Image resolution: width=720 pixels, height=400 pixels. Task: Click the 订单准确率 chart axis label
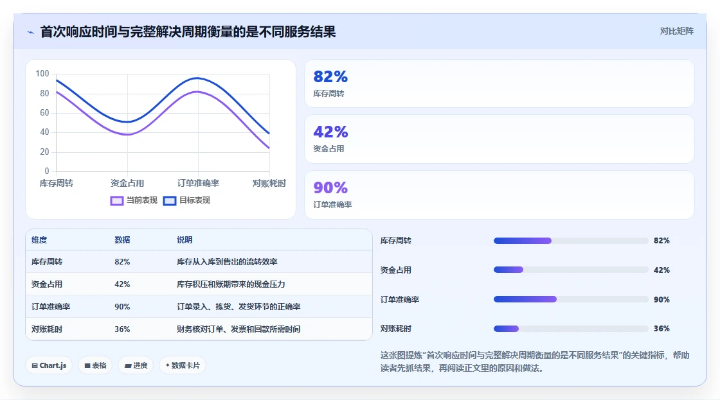click(199, 184)
